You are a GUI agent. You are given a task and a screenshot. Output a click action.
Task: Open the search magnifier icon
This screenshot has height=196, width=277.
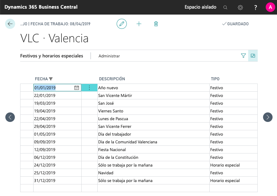(x=225, y=7)
